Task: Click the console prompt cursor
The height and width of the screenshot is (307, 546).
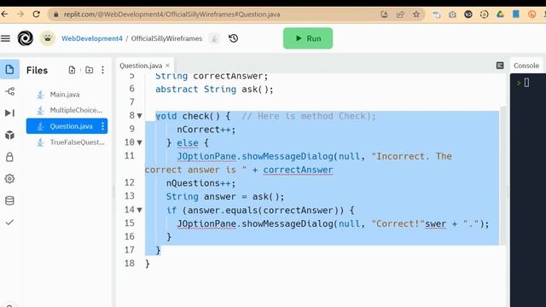Action: [x=526, y=83]
